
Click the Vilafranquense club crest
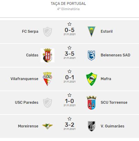47,79
